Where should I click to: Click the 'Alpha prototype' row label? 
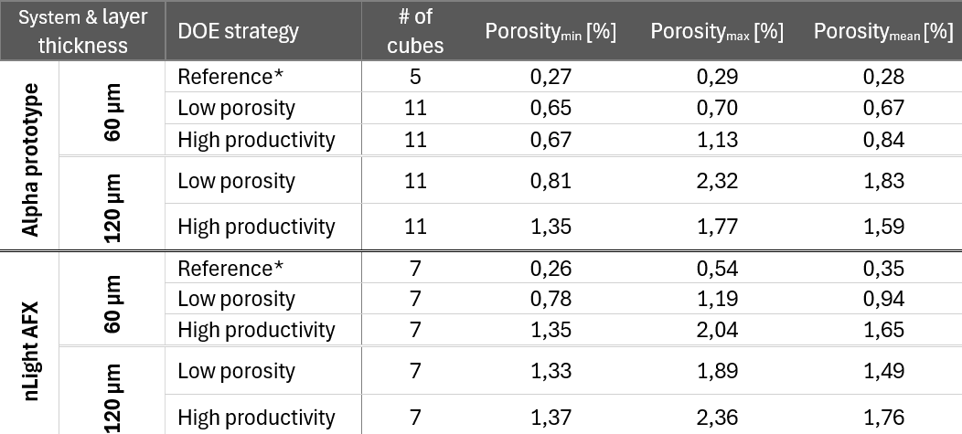click(31, 159)
